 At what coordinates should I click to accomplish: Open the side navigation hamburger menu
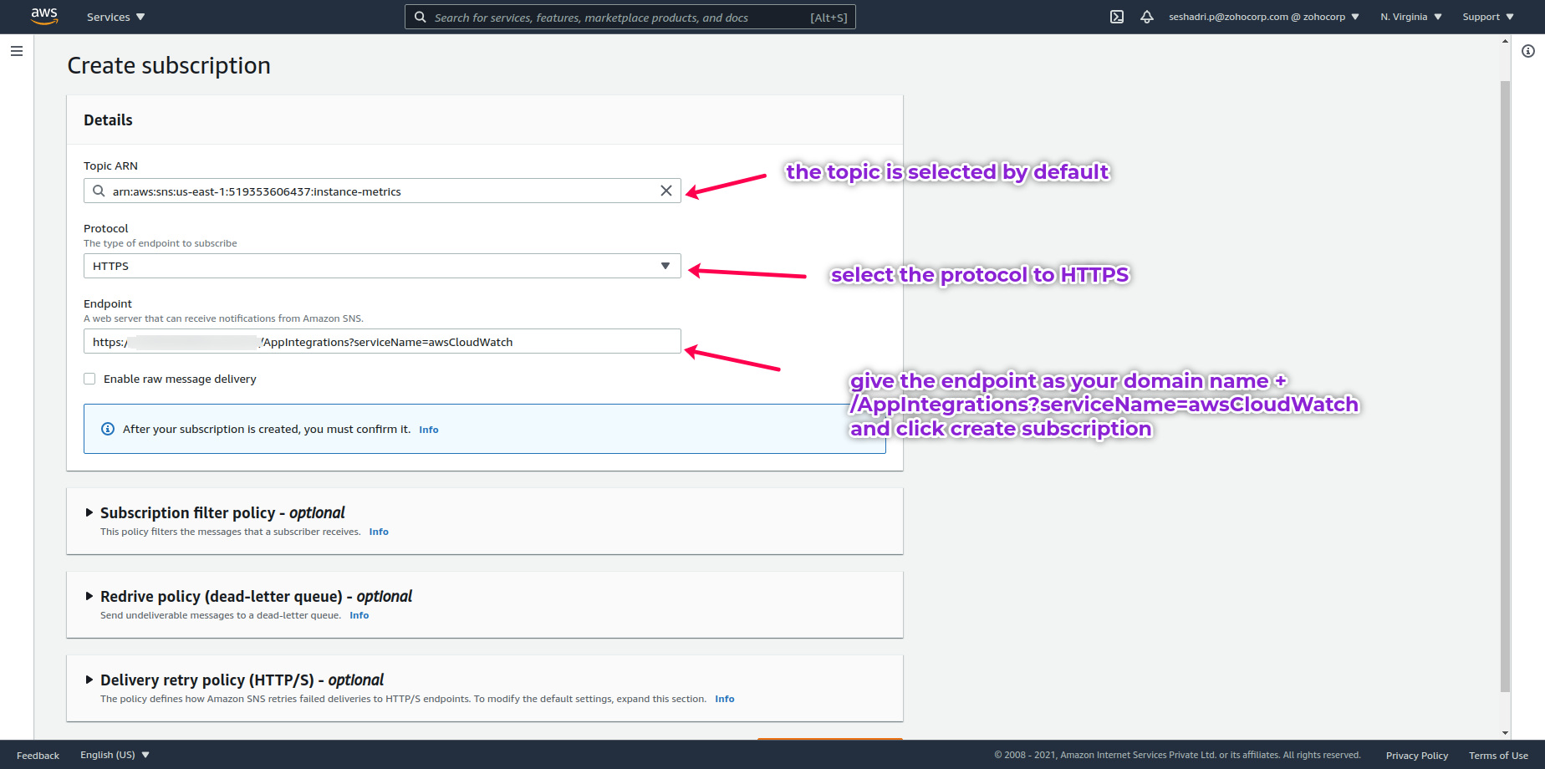coord(17,51)
